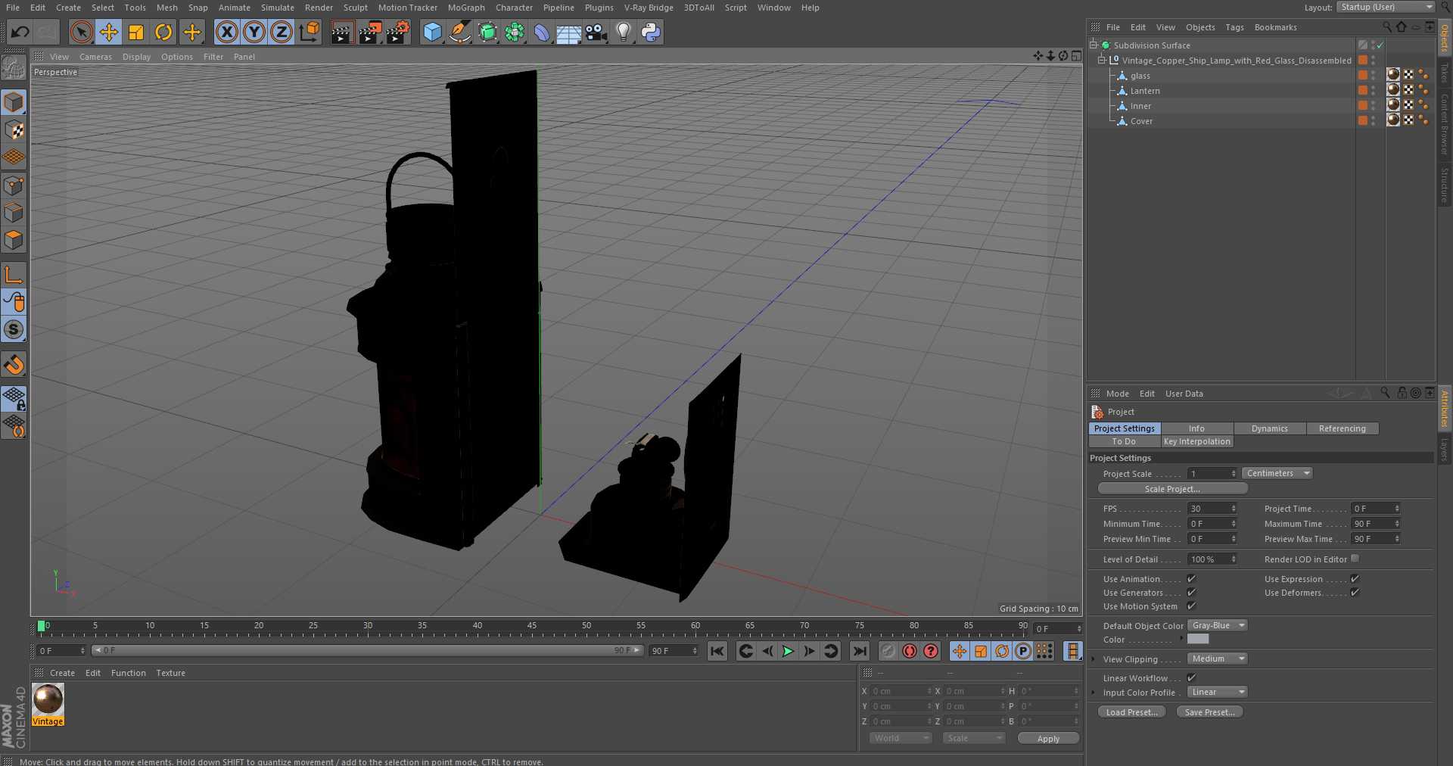Add a Camera object
This screenshot has width=1453, height=766.
(x=596, y=32)
